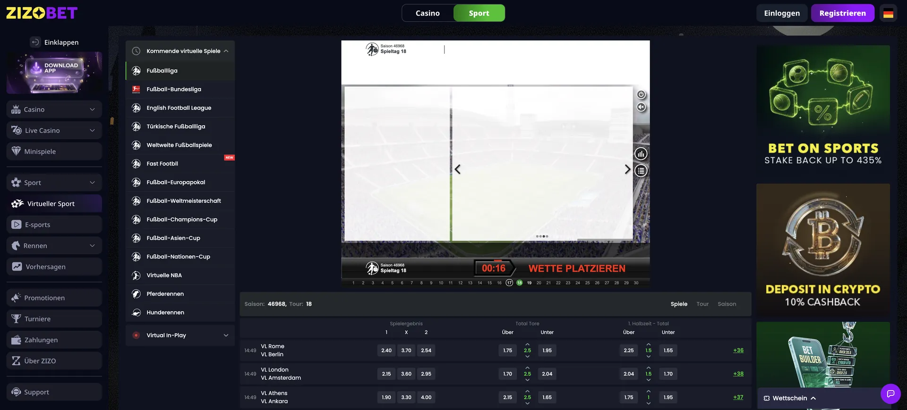This screenshot has width=907, height=410.
Task: Open the Virtuelle NBA basketball icon
Action: [x=136, y=275]
